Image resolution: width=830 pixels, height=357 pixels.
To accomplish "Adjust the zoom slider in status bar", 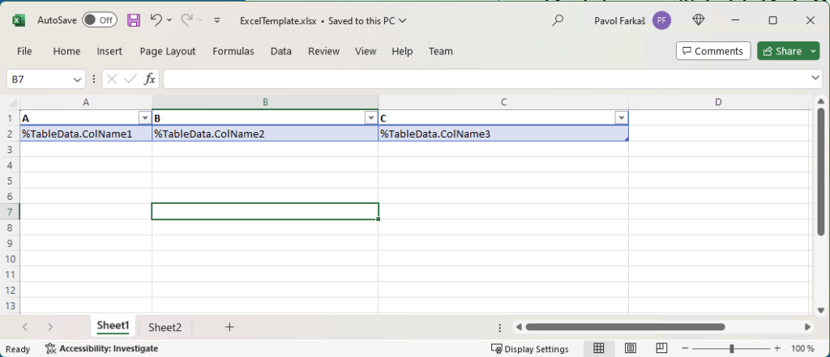I will (731, 349).
